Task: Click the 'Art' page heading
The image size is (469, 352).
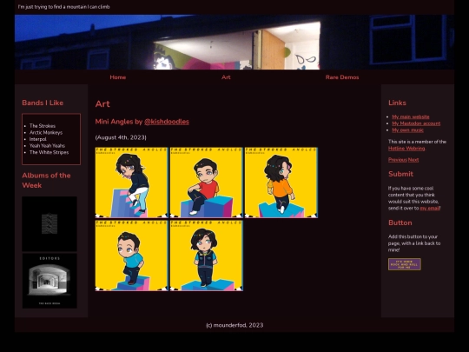Action: tap(102, 104)
